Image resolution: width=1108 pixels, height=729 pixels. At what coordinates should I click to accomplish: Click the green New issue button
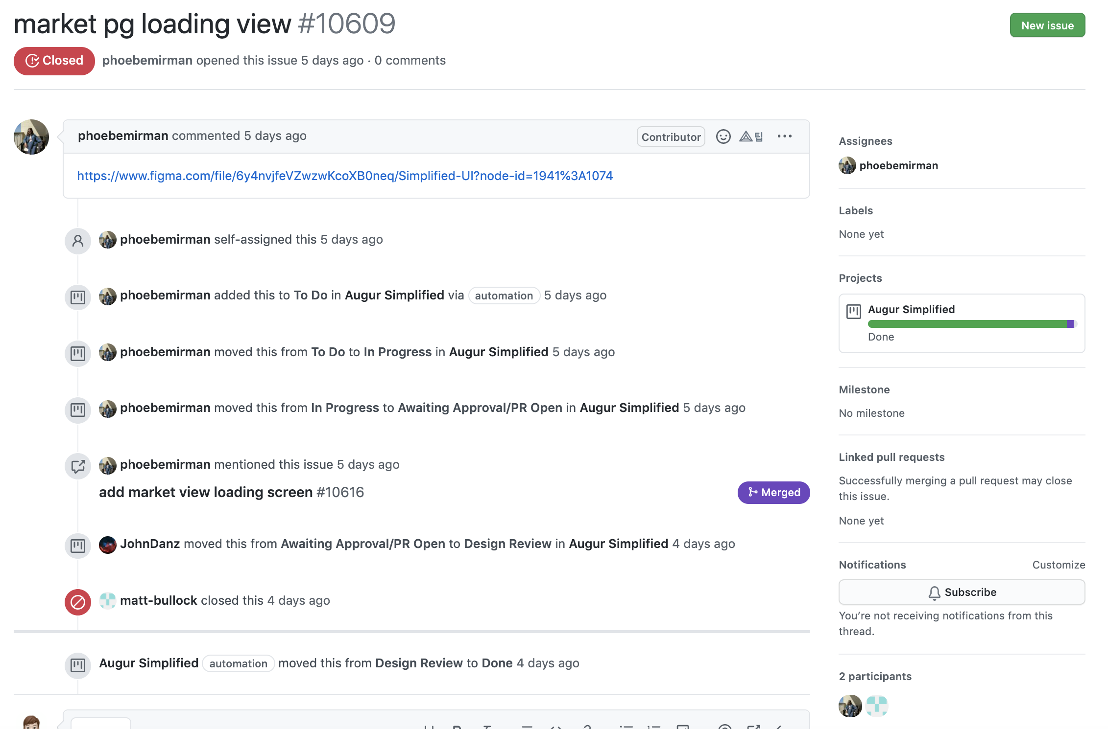tap(1047, 25)
